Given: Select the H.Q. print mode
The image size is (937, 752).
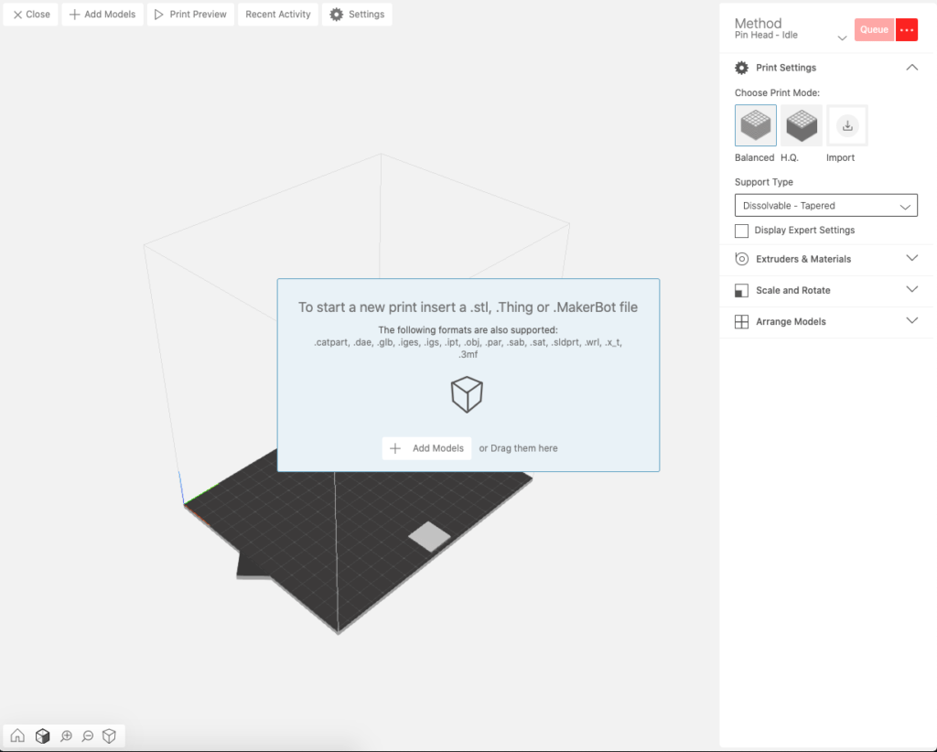Looking at the screenshot, I should tap(801, 124).
